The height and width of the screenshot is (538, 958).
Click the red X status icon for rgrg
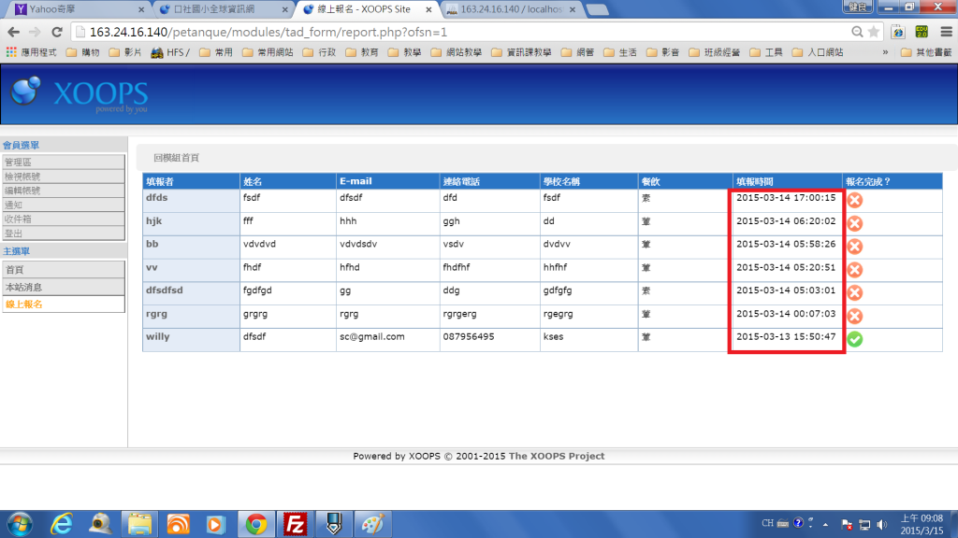pos(854,316)
